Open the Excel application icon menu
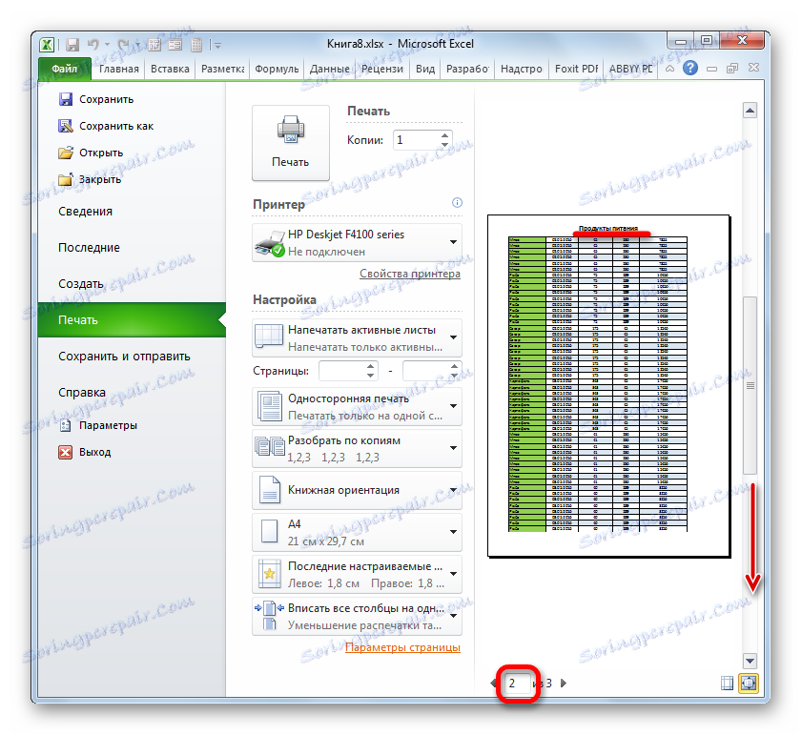 point(47,45)
